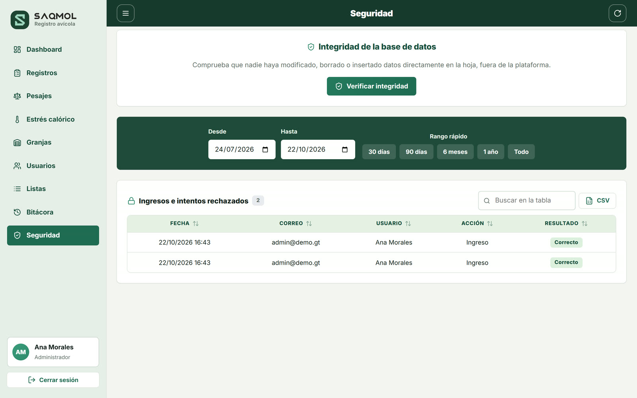Image resolution: width=637 pixels, height=398 pixels.
Task: Navigate to Estrés calórico
Action: pyautogui.click(x=53, y=119)
